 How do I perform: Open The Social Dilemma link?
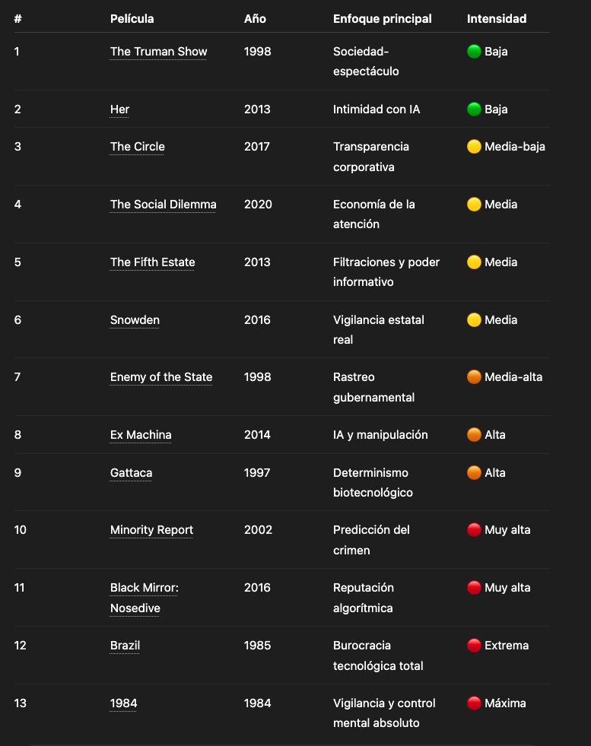point(164,205)
